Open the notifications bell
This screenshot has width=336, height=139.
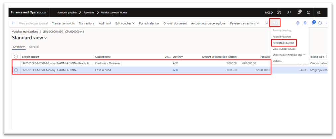(x=299, y=12)
